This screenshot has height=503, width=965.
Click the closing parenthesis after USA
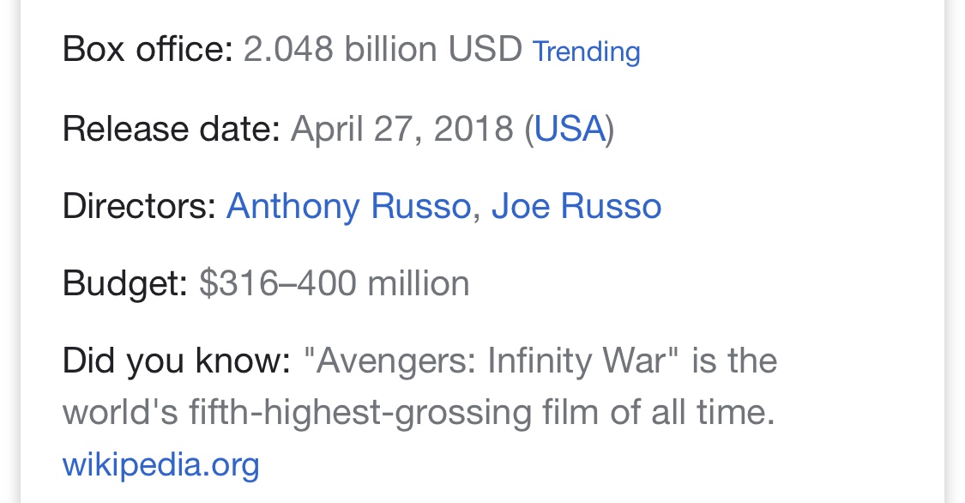click(610, 130)
